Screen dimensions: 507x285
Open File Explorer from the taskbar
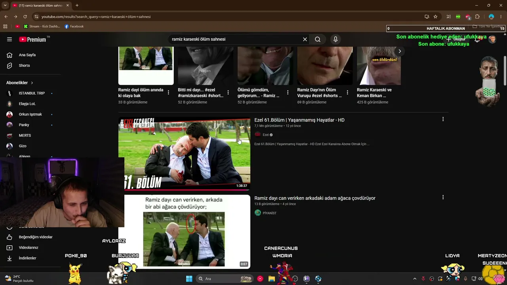point(271,279)
